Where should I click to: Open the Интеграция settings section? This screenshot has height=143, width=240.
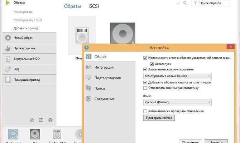104,67
